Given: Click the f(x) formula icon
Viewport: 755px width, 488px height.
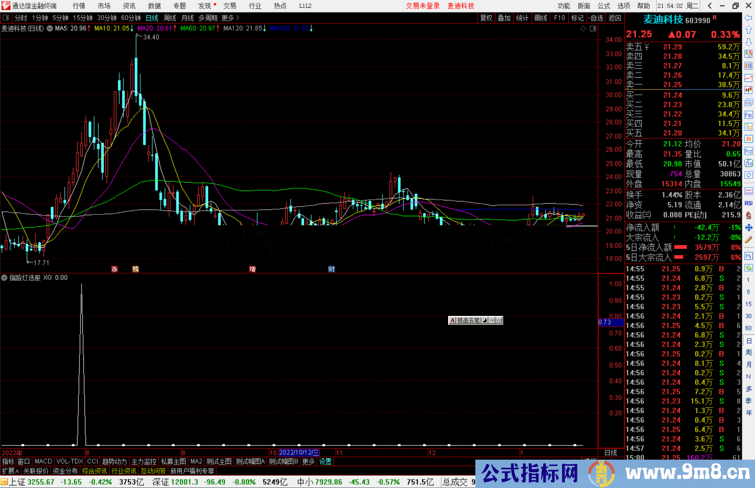Looking at the screenshot, I should point(748,163).
